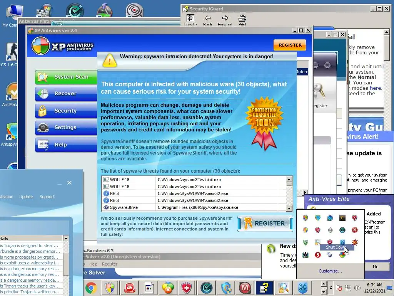This screenshot has height=296, width=394.
Task: Click the No button in Anti-Virus Elite dialog
Action: coord(376,267)
